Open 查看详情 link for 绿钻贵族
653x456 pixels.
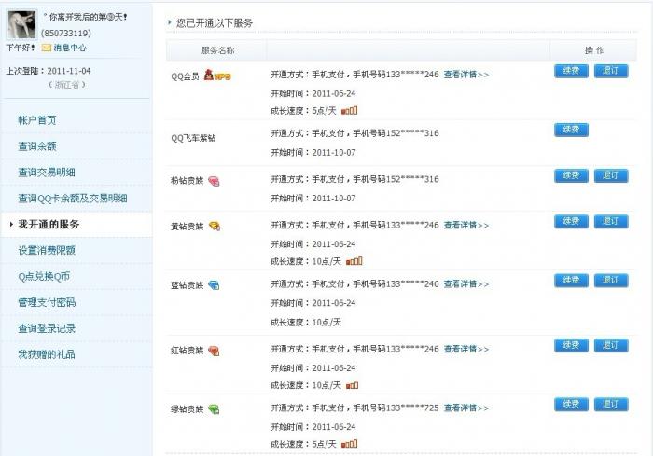pyautogui.click(x=466, y=408)
